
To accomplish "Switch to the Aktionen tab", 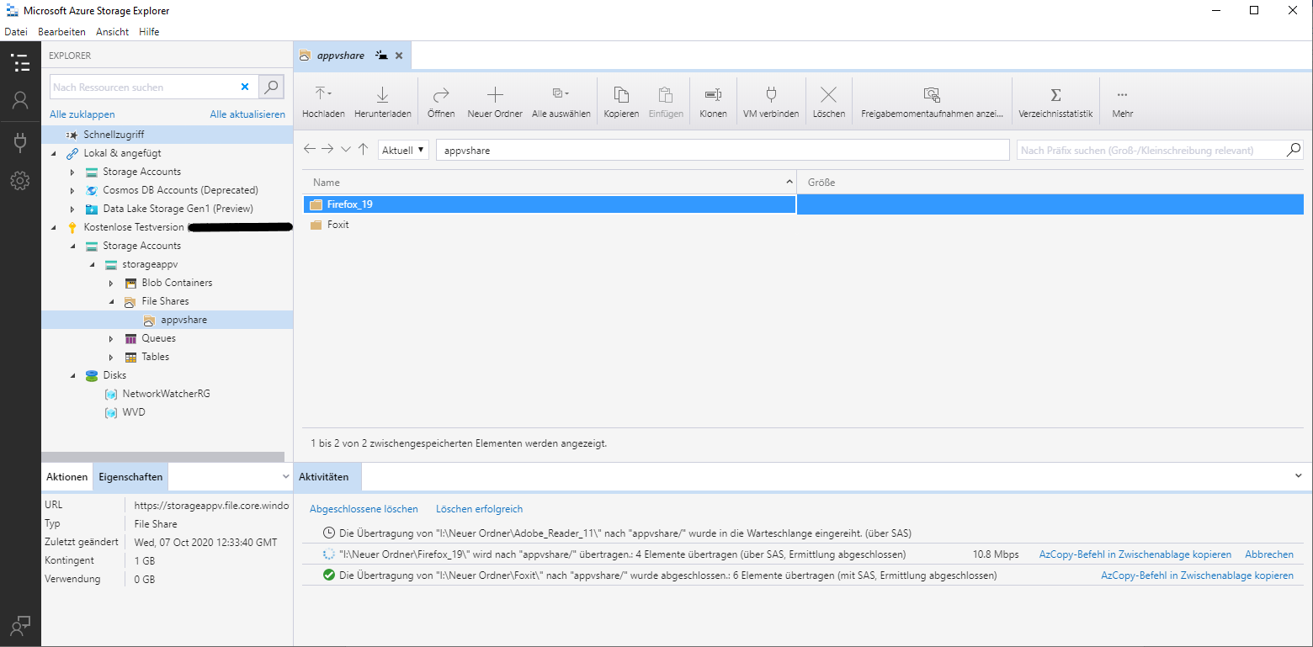I will click(x=66, y=476).
